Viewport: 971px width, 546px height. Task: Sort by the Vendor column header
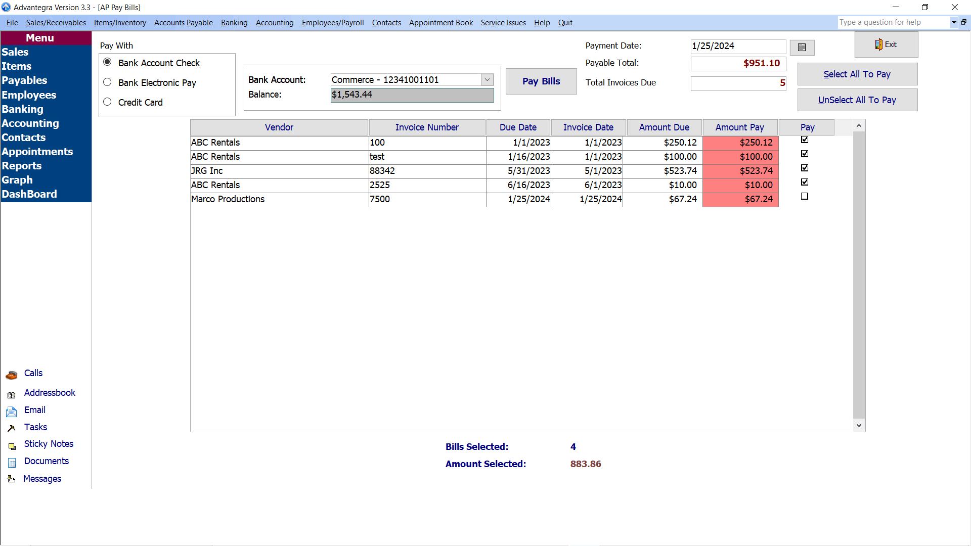(x=279, y=127)
